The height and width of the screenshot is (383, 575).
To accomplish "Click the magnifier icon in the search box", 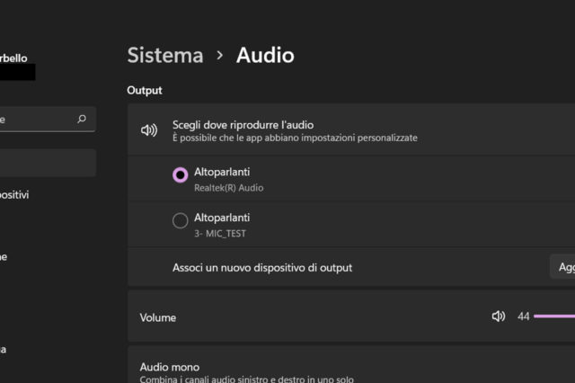I will [x=82, y=119].
